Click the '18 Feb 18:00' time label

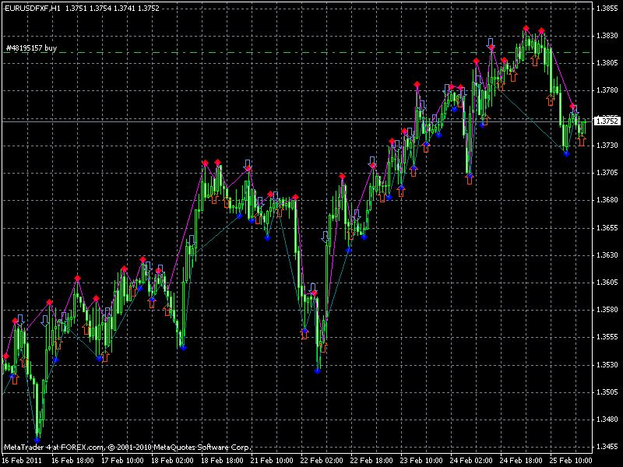pyautogui.click(x=222, y=461)
